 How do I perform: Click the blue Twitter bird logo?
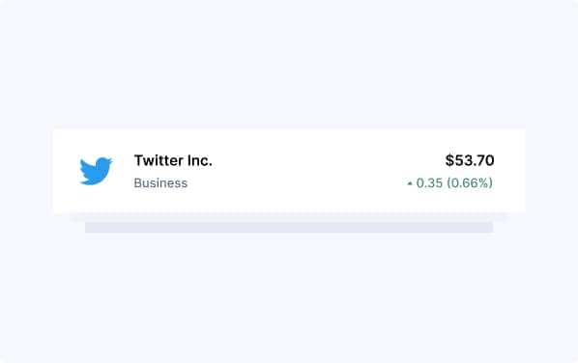(x=96, y=171)
